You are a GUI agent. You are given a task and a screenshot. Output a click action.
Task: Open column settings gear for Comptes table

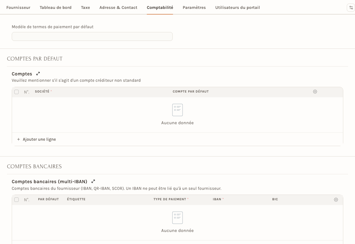click(x=315, y=92)
